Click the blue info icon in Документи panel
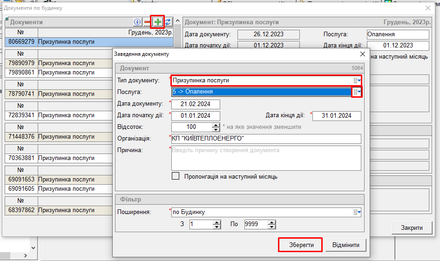The height and width of the screenshot is (261, 440). click(137, 22)
